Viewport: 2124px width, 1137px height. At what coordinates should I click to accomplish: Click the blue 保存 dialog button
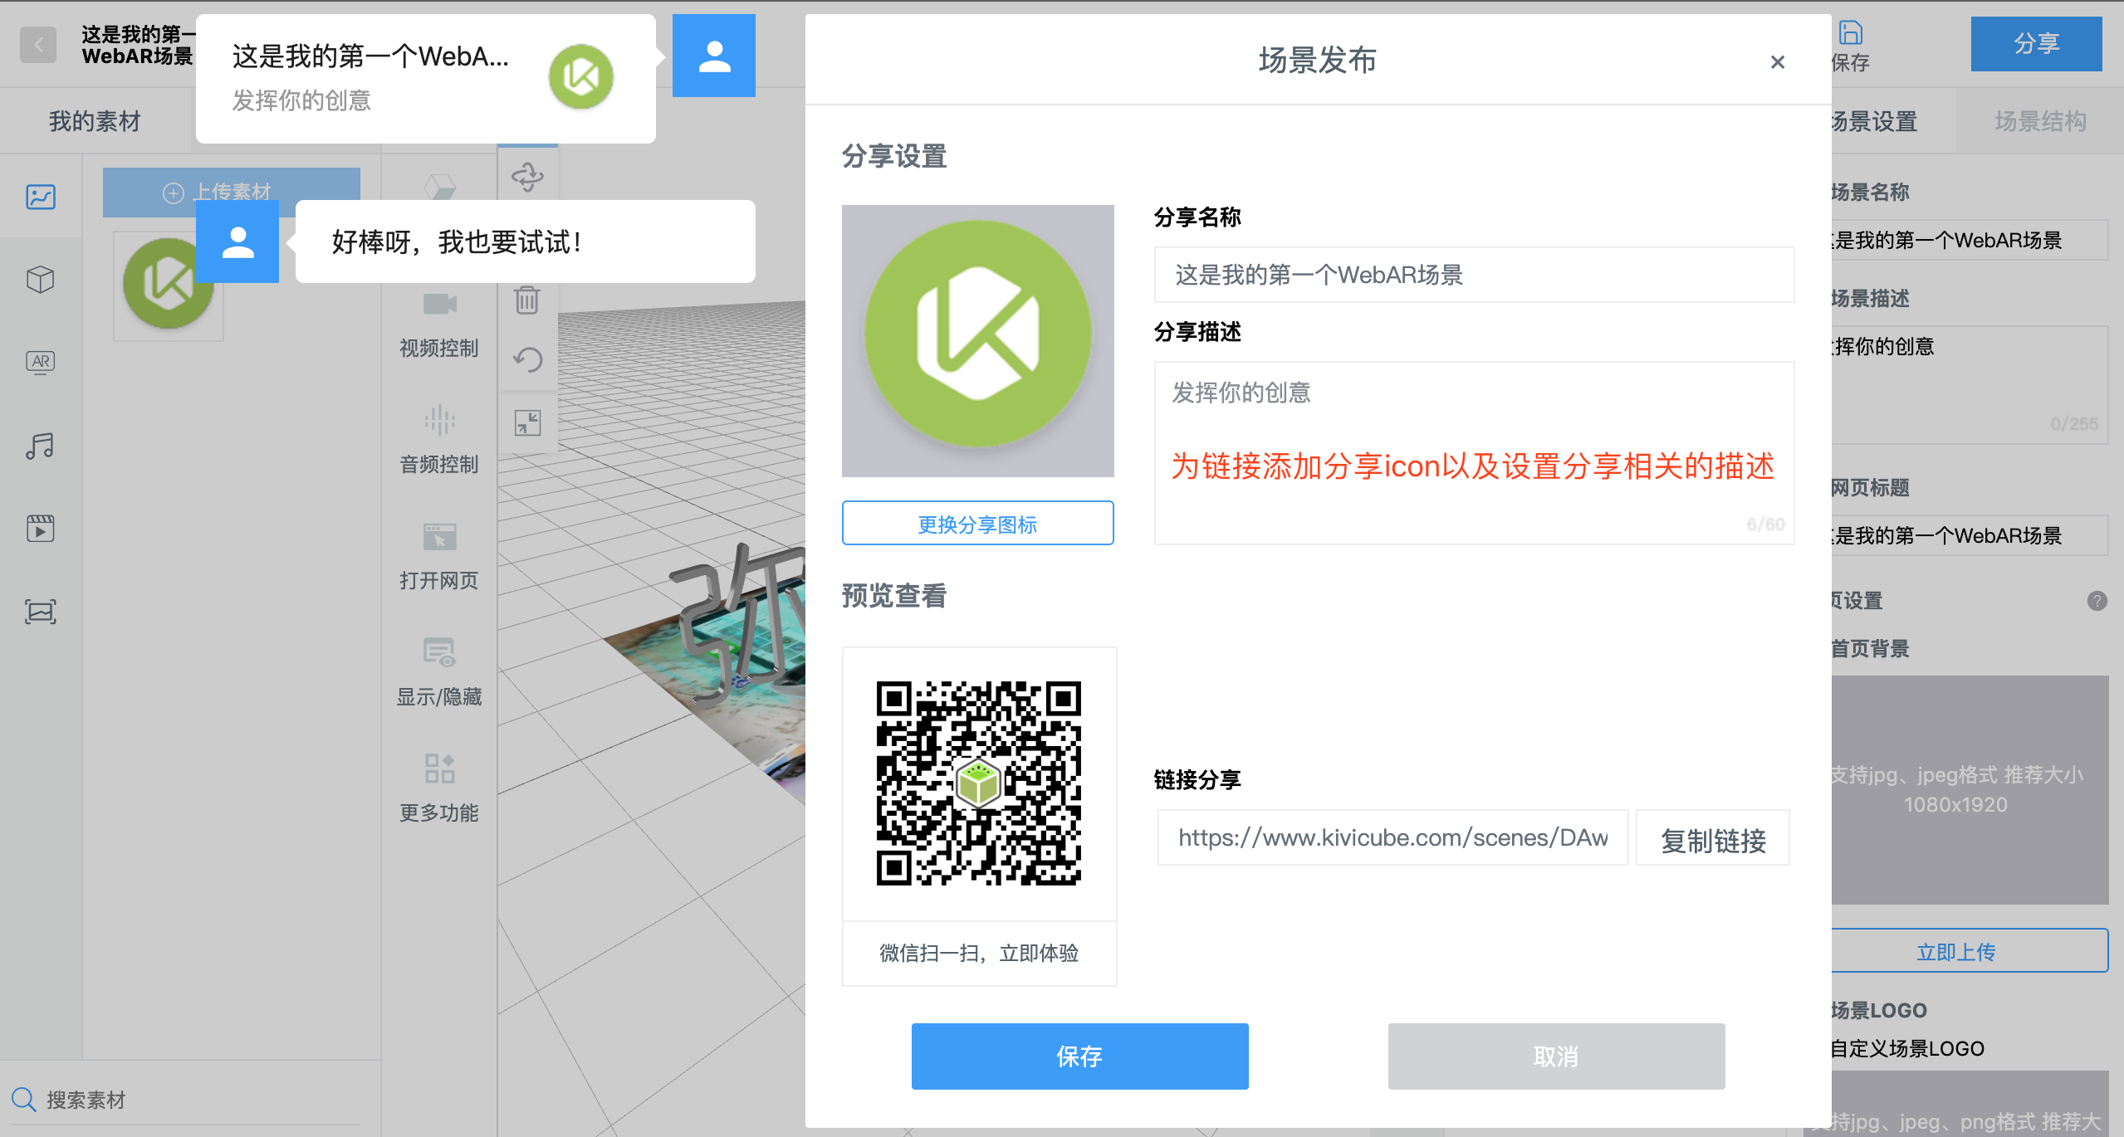[x=1079, y=1056]
